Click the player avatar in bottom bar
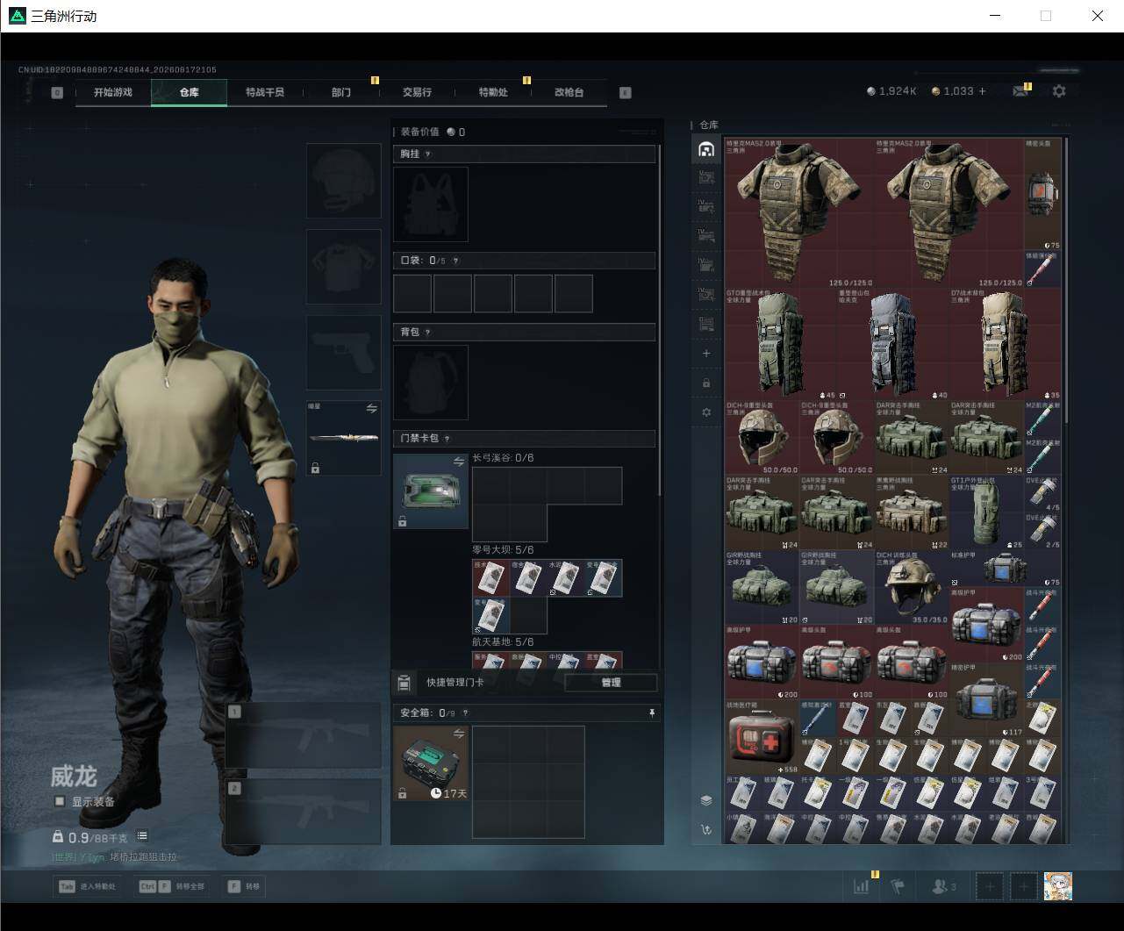The image size is (1124, 931). coord(1058,886)
